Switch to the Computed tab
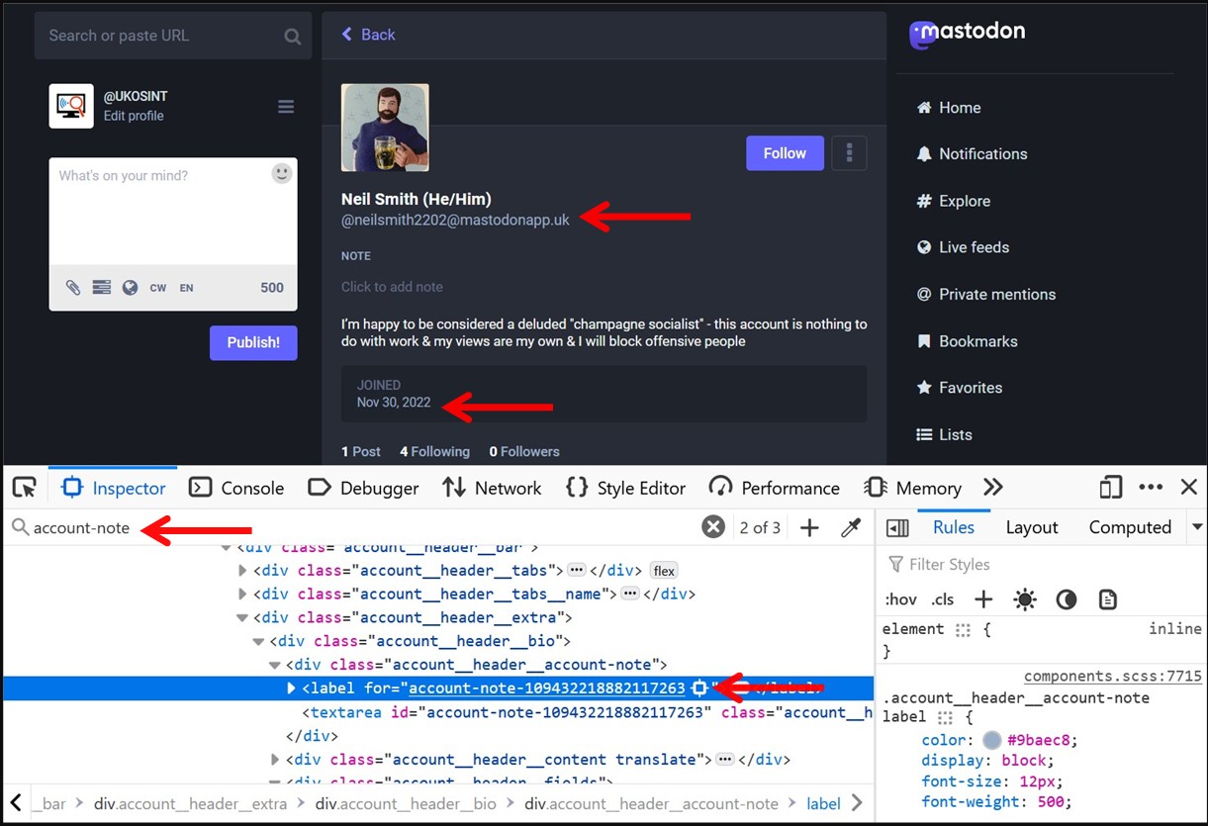The height and width of the screenshot is (826, 1208). [1130, 528]
